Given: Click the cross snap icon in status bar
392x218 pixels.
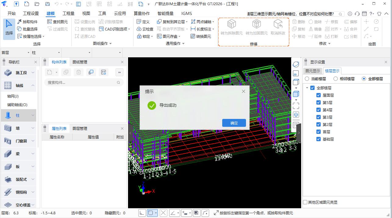Looking at the screenshot, I should [163, 213].
